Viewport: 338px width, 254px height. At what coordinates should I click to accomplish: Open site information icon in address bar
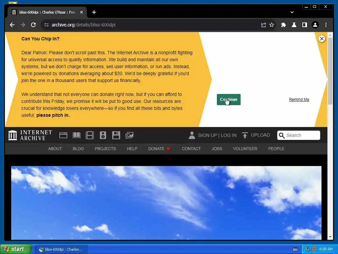point(46,25)
